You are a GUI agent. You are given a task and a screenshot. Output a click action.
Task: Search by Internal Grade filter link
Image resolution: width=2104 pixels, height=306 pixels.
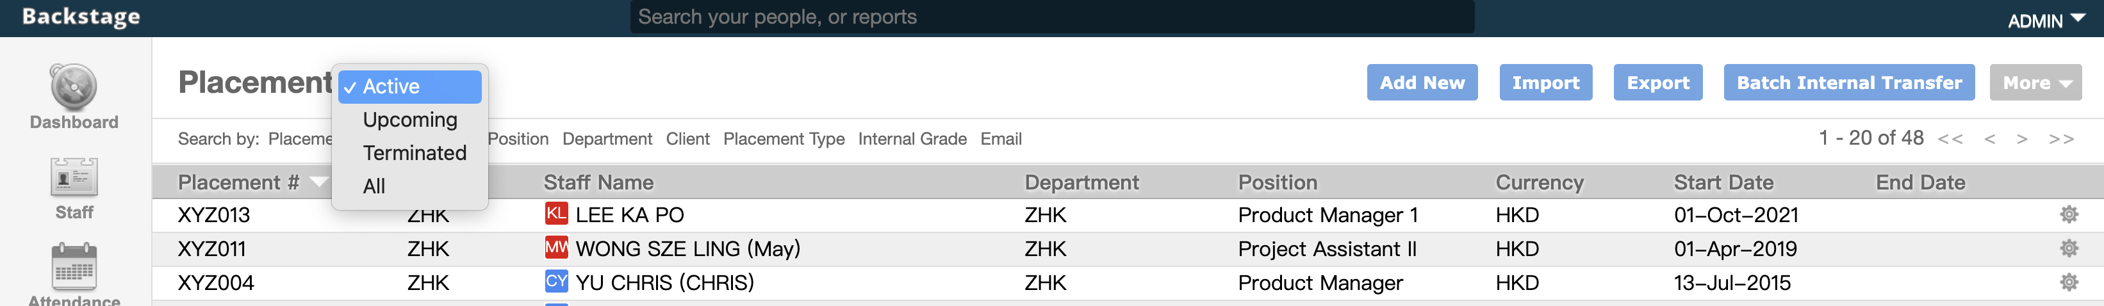[x=912, y=139]
